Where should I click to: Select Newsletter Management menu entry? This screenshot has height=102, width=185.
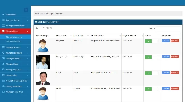point(15,81)
